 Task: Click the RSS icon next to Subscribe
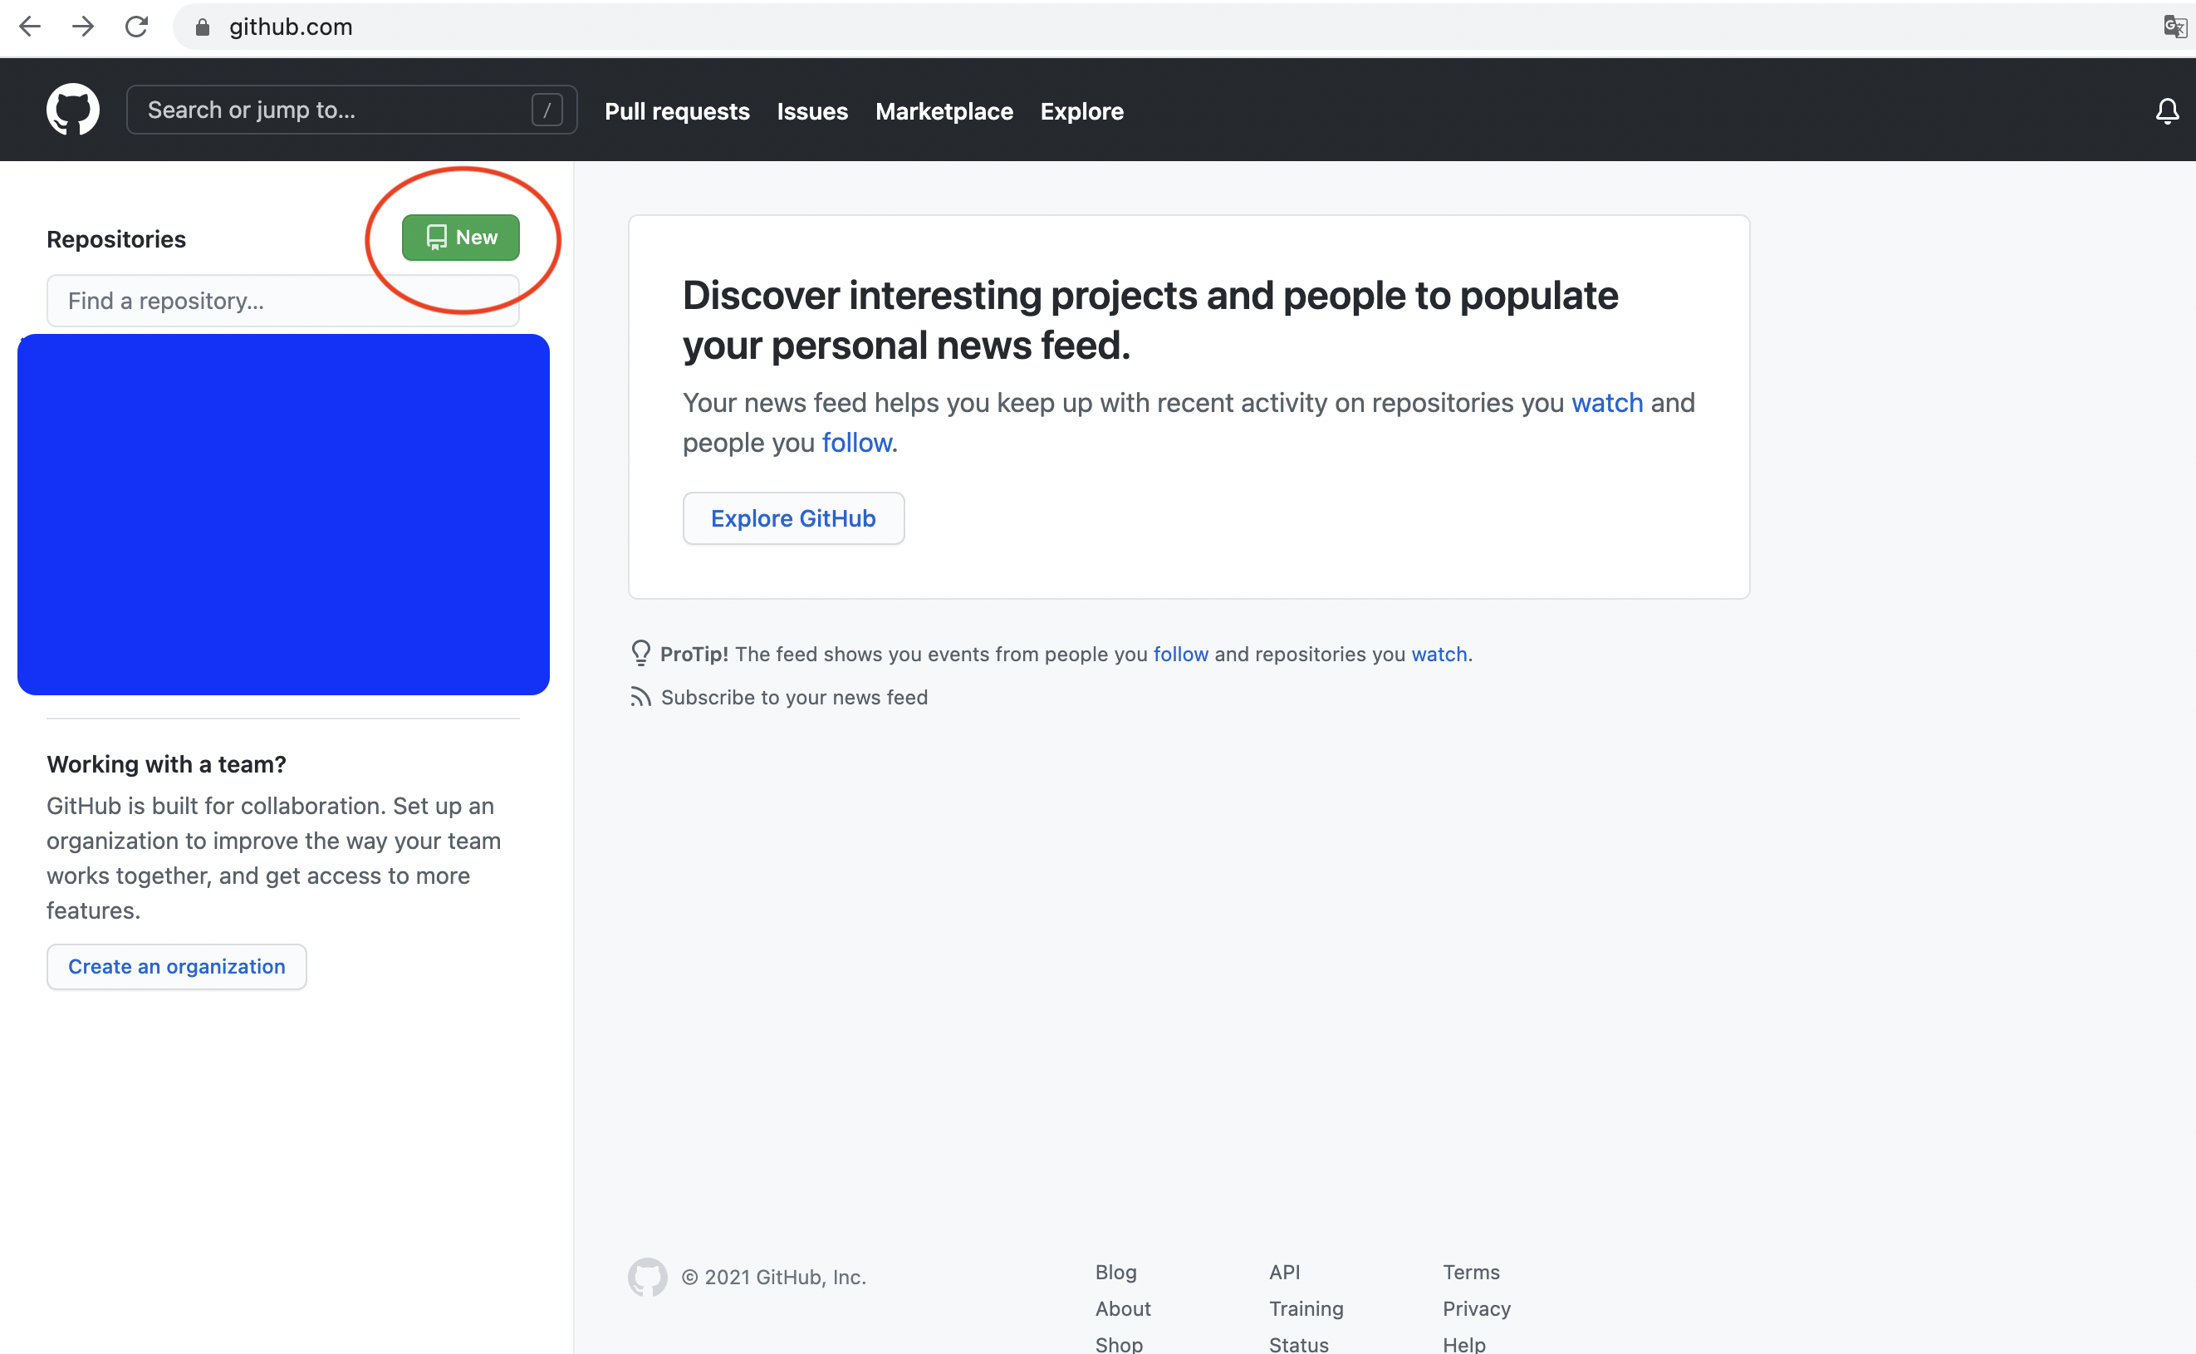[x=641, y=697]
